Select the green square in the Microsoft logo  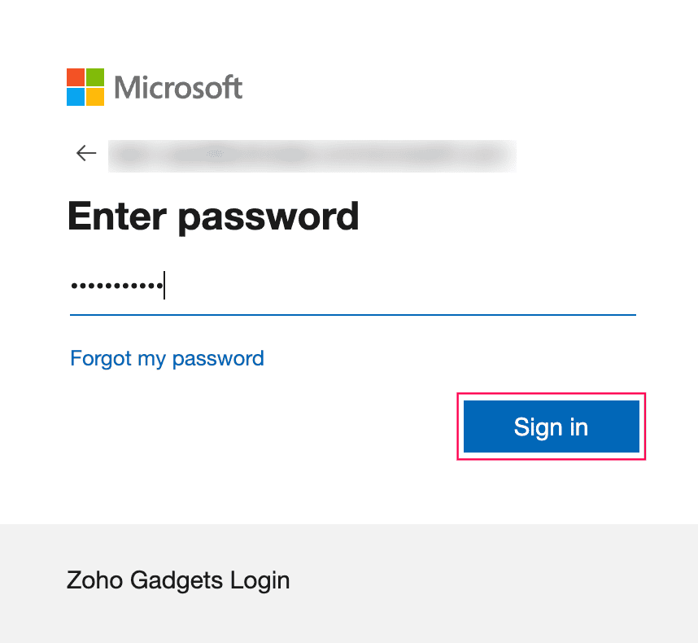(95, 77)
